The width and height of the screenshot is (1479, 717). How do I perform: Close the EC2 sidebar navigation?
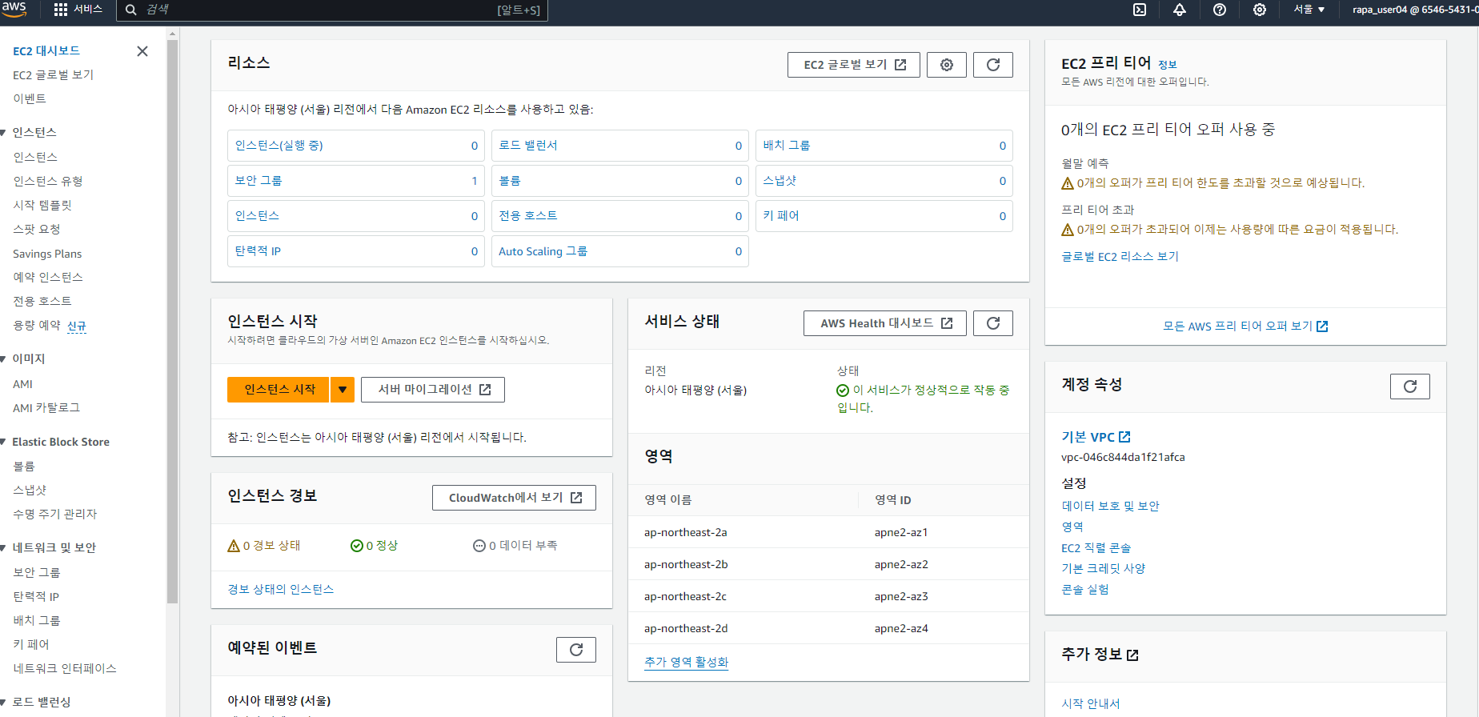(x=142, y=51)
